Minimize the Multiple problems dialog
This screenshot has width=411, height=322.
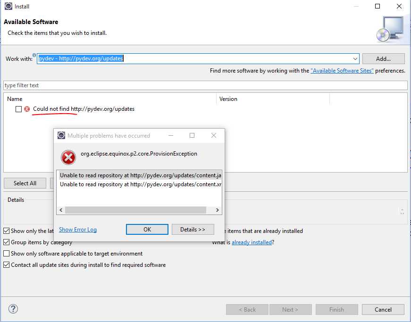(171, 135)
